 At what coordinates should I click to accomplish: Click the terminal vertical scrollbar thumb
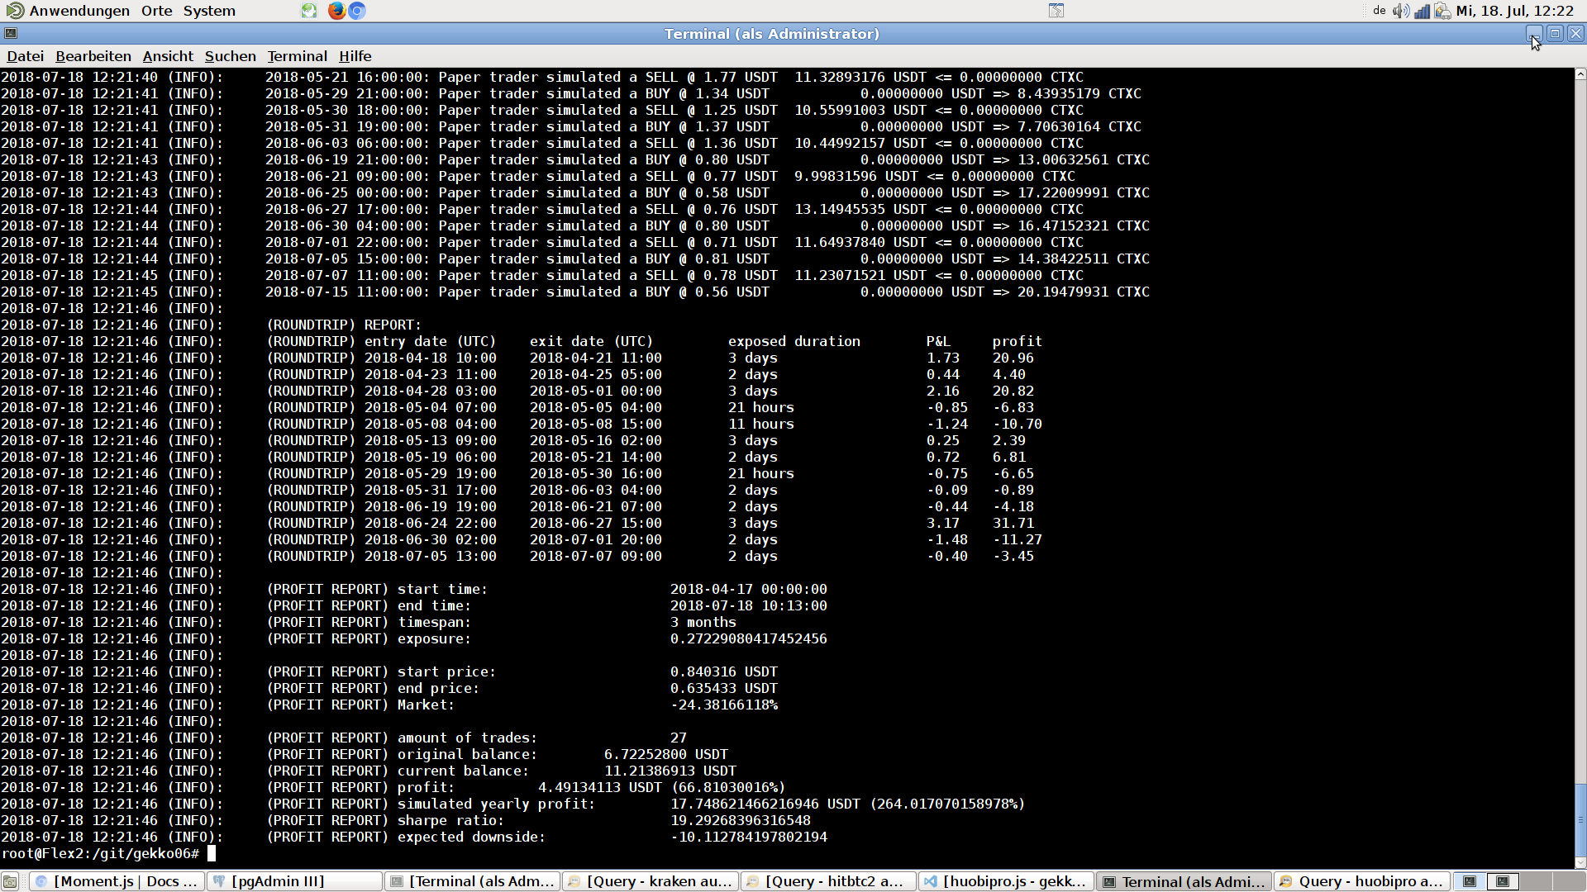(x=1580, y=819)
